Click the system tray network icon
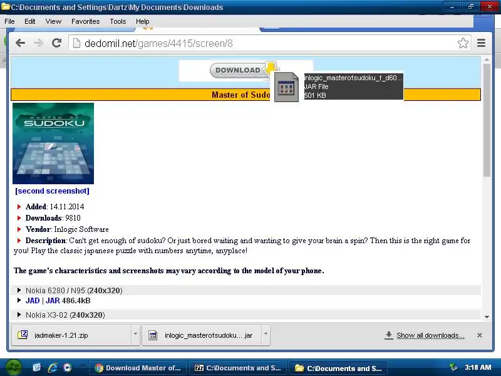This screenshot has width=501, height=376. tap(453, 367)
